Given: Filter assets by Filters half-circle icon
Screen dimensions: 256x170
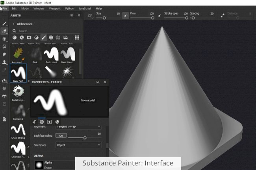Looking at the screenshot, I should click(x=36, y=38).
